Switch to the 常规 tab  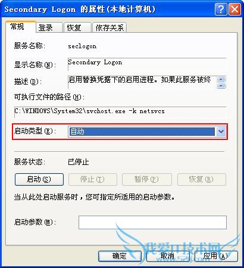coord(20,27)
